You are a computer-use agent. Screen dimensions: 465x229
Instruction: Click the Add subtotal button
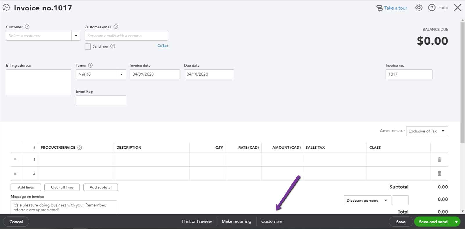click(101, 187)
